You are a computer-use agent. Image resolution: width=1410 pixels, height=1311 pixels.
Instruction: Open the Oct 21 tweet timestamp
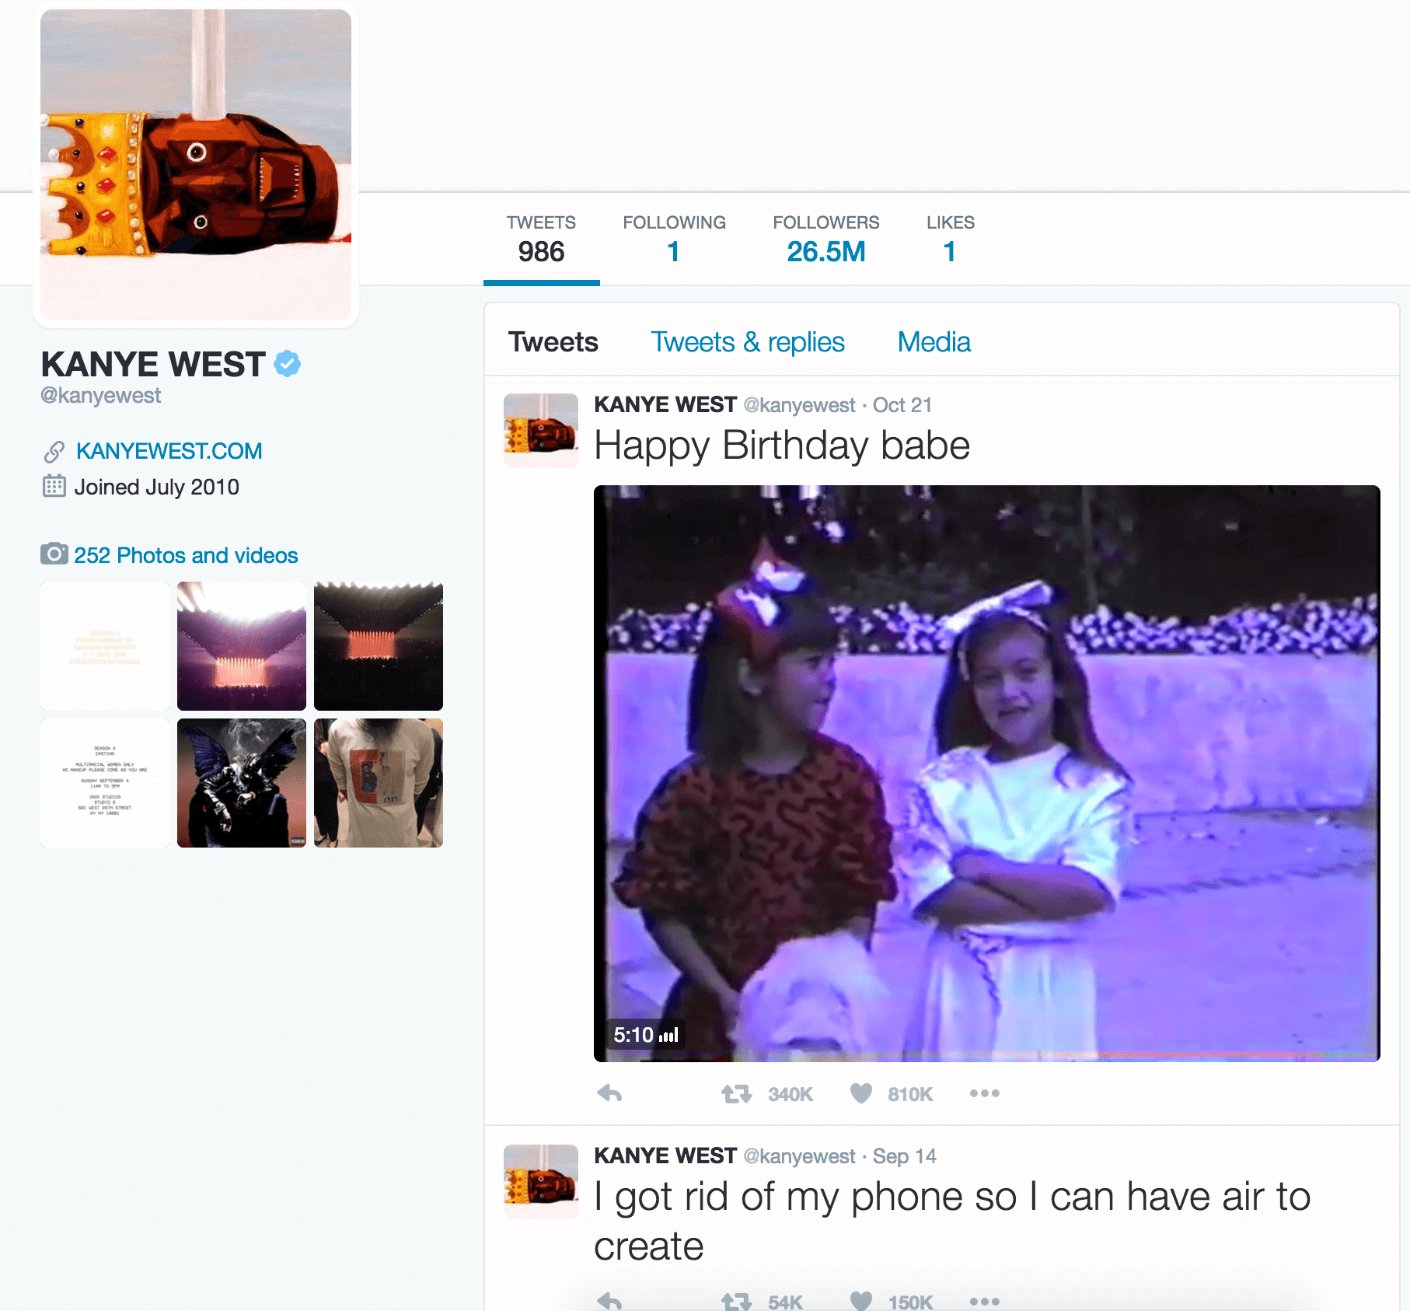pos(902,405)
